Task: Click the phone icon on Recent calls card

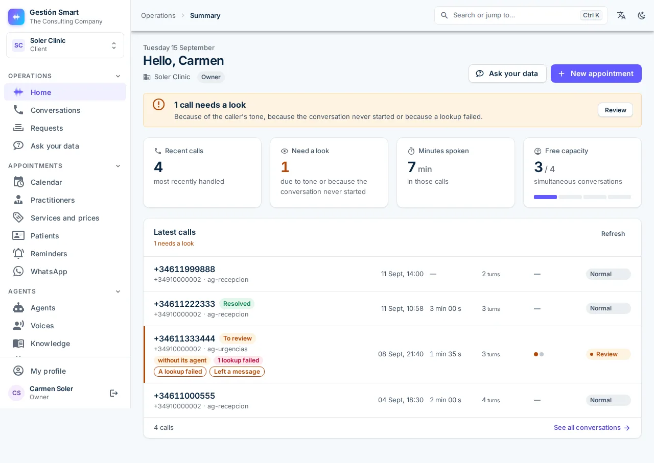Action: (x=158, y=151)
